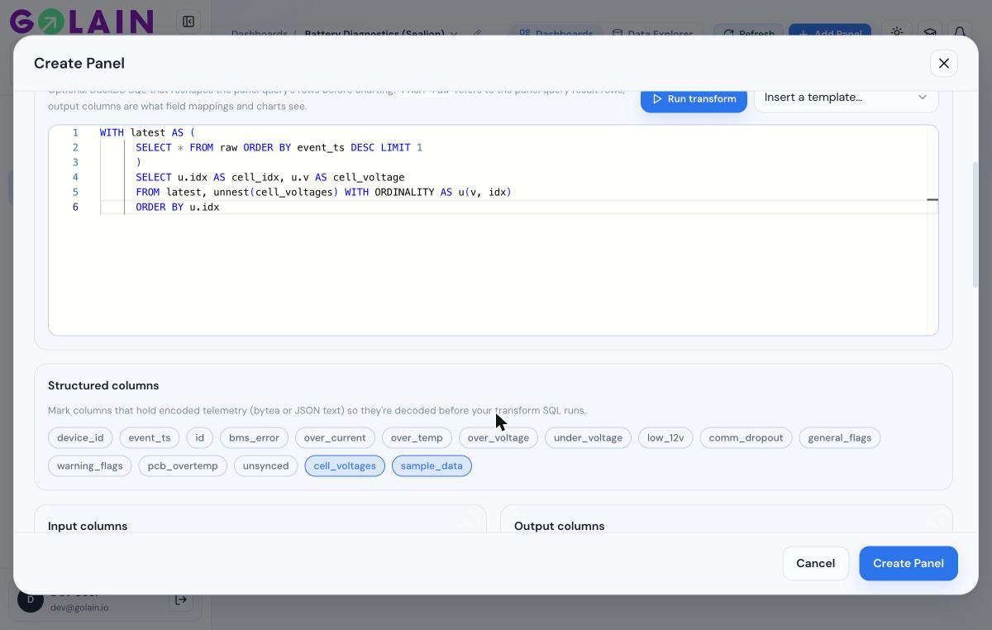992x630 pixels.
Task: Click the play icon in Run transform
Action: 657,98
